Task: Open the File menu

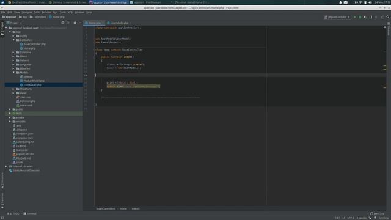Action: 3,12
